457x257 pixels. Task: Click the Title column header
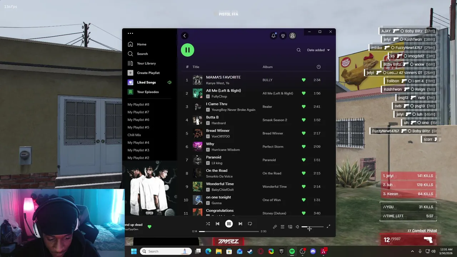(196, 67)
